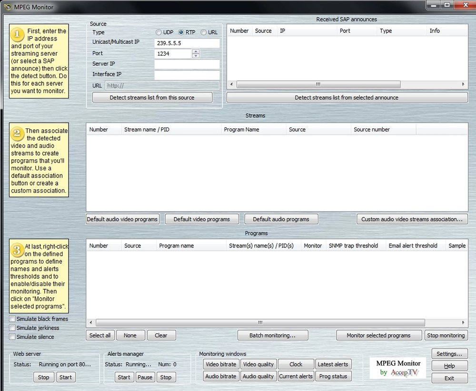Stop the Web server
Image resolution: width=476 pixels, height=391 pixels.
(x=43, y=377)
